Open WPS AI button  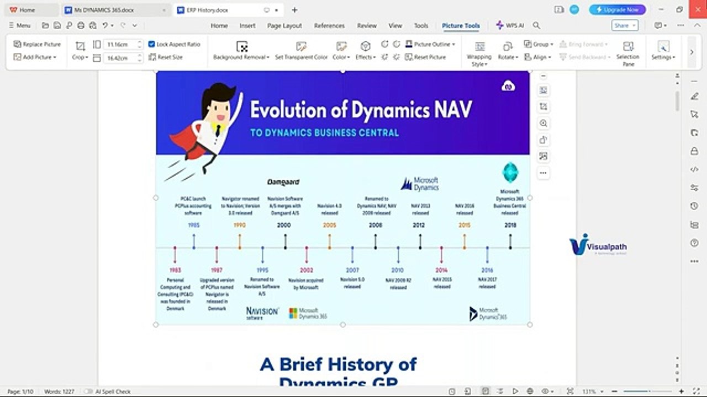(510, 25)
